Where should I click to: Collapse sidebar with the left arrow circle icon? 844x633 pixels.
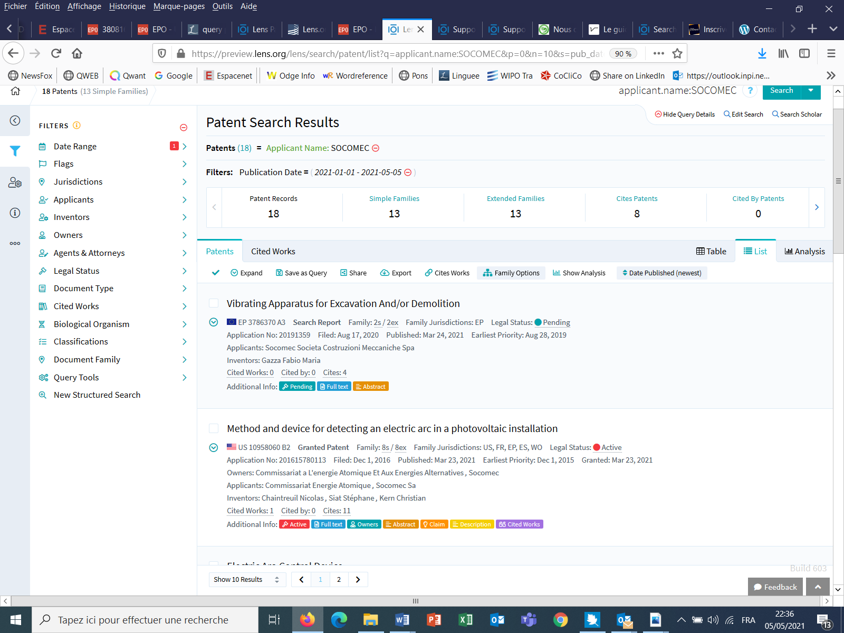click(15, 121)
